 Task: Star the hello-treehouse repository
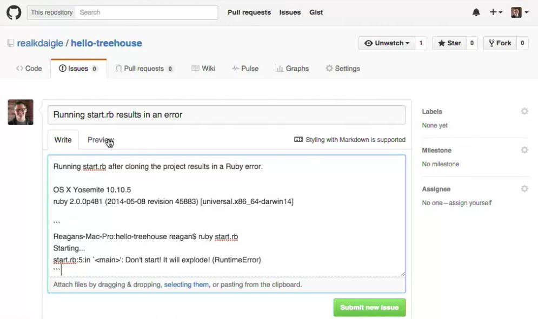tap(449, 43)
